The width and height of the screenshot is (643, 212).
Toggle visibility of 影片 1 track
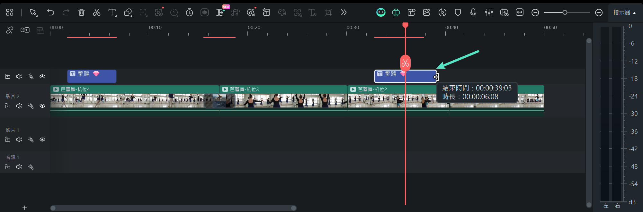(42, 140)
